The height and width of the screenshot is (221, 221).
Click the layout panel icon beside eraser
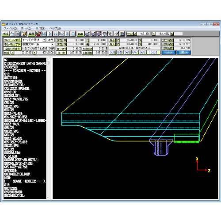[122, 34]
